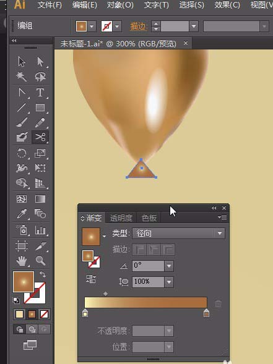
Task: Switch to the 色板 tab
Action: click(149, 218)
